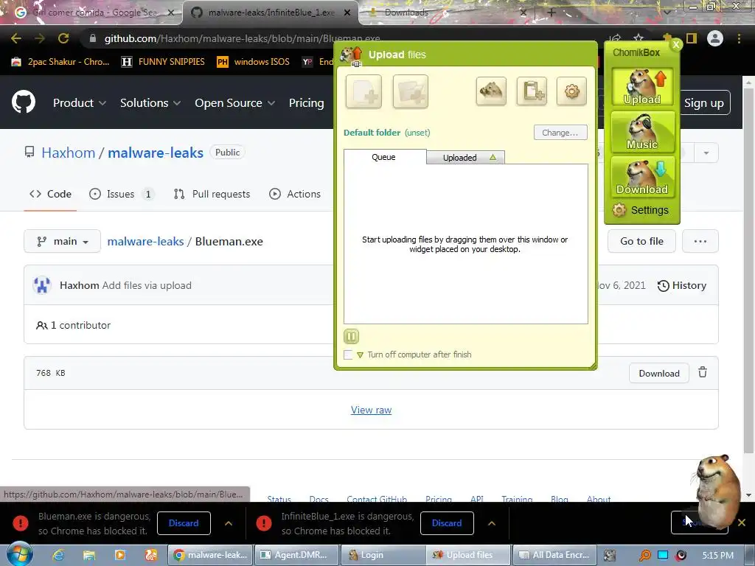This screenshot has height=566, width=755.
Task: Click the pause queue button in Upload files
Action: [351, 336]
